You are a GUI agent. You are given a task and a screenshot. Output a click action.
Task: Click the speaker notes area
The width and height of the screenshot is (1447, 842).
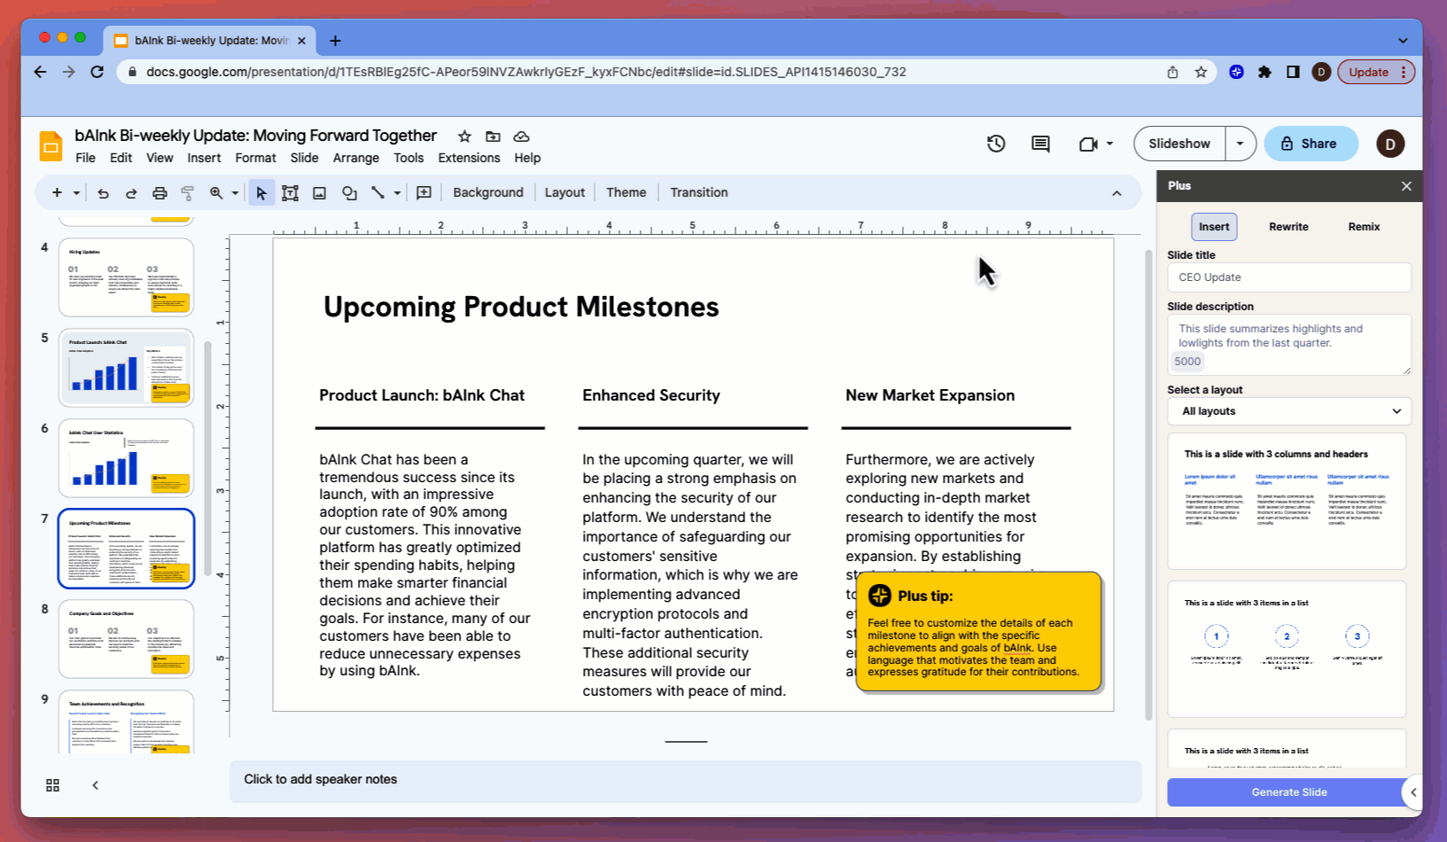click(685, 780)
